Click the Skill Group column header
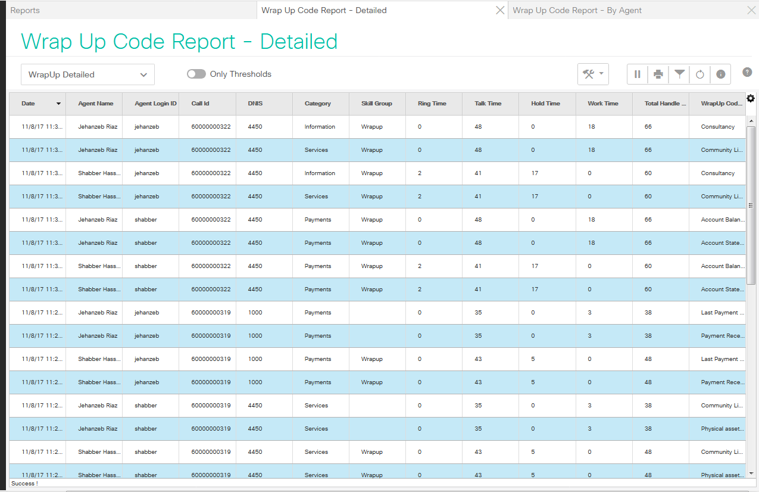 pos(376,104)
